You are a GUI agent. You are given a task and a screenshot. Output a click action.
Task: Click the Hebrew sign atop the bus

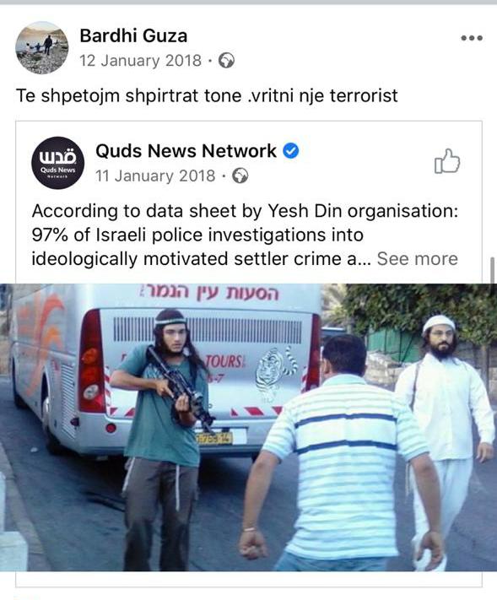pyautogui.click(x=208, y=293)
